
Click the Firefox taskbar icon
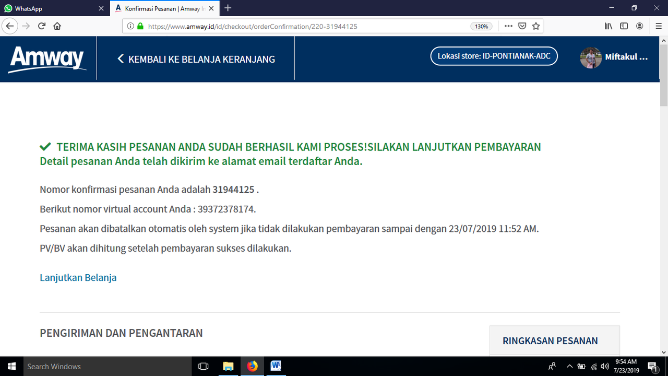coord(252,366)
